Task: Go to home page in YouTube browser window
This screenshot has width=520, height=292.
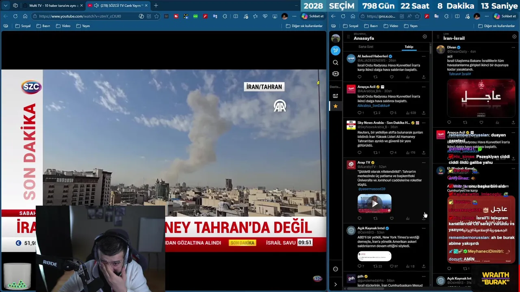Action: click(25, 16)
